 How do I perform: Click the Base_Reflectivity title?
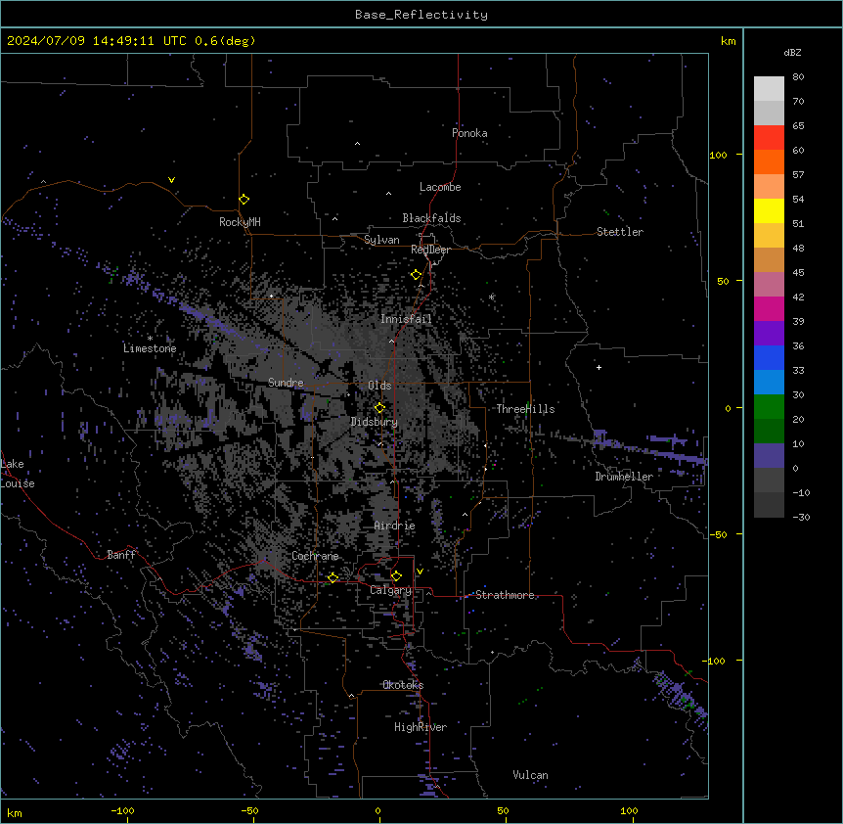[x=421, y=15]
